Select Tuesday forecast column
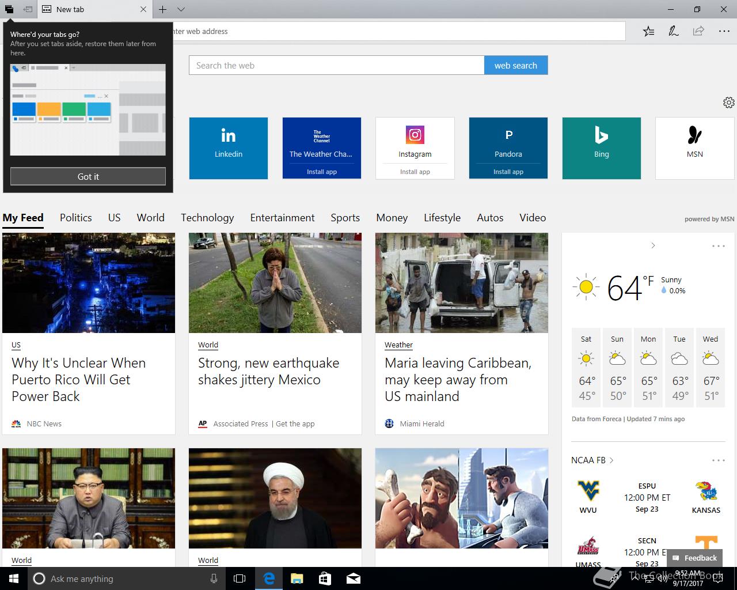The width and height of the screenshot is (737, 590). click(679, 367)
